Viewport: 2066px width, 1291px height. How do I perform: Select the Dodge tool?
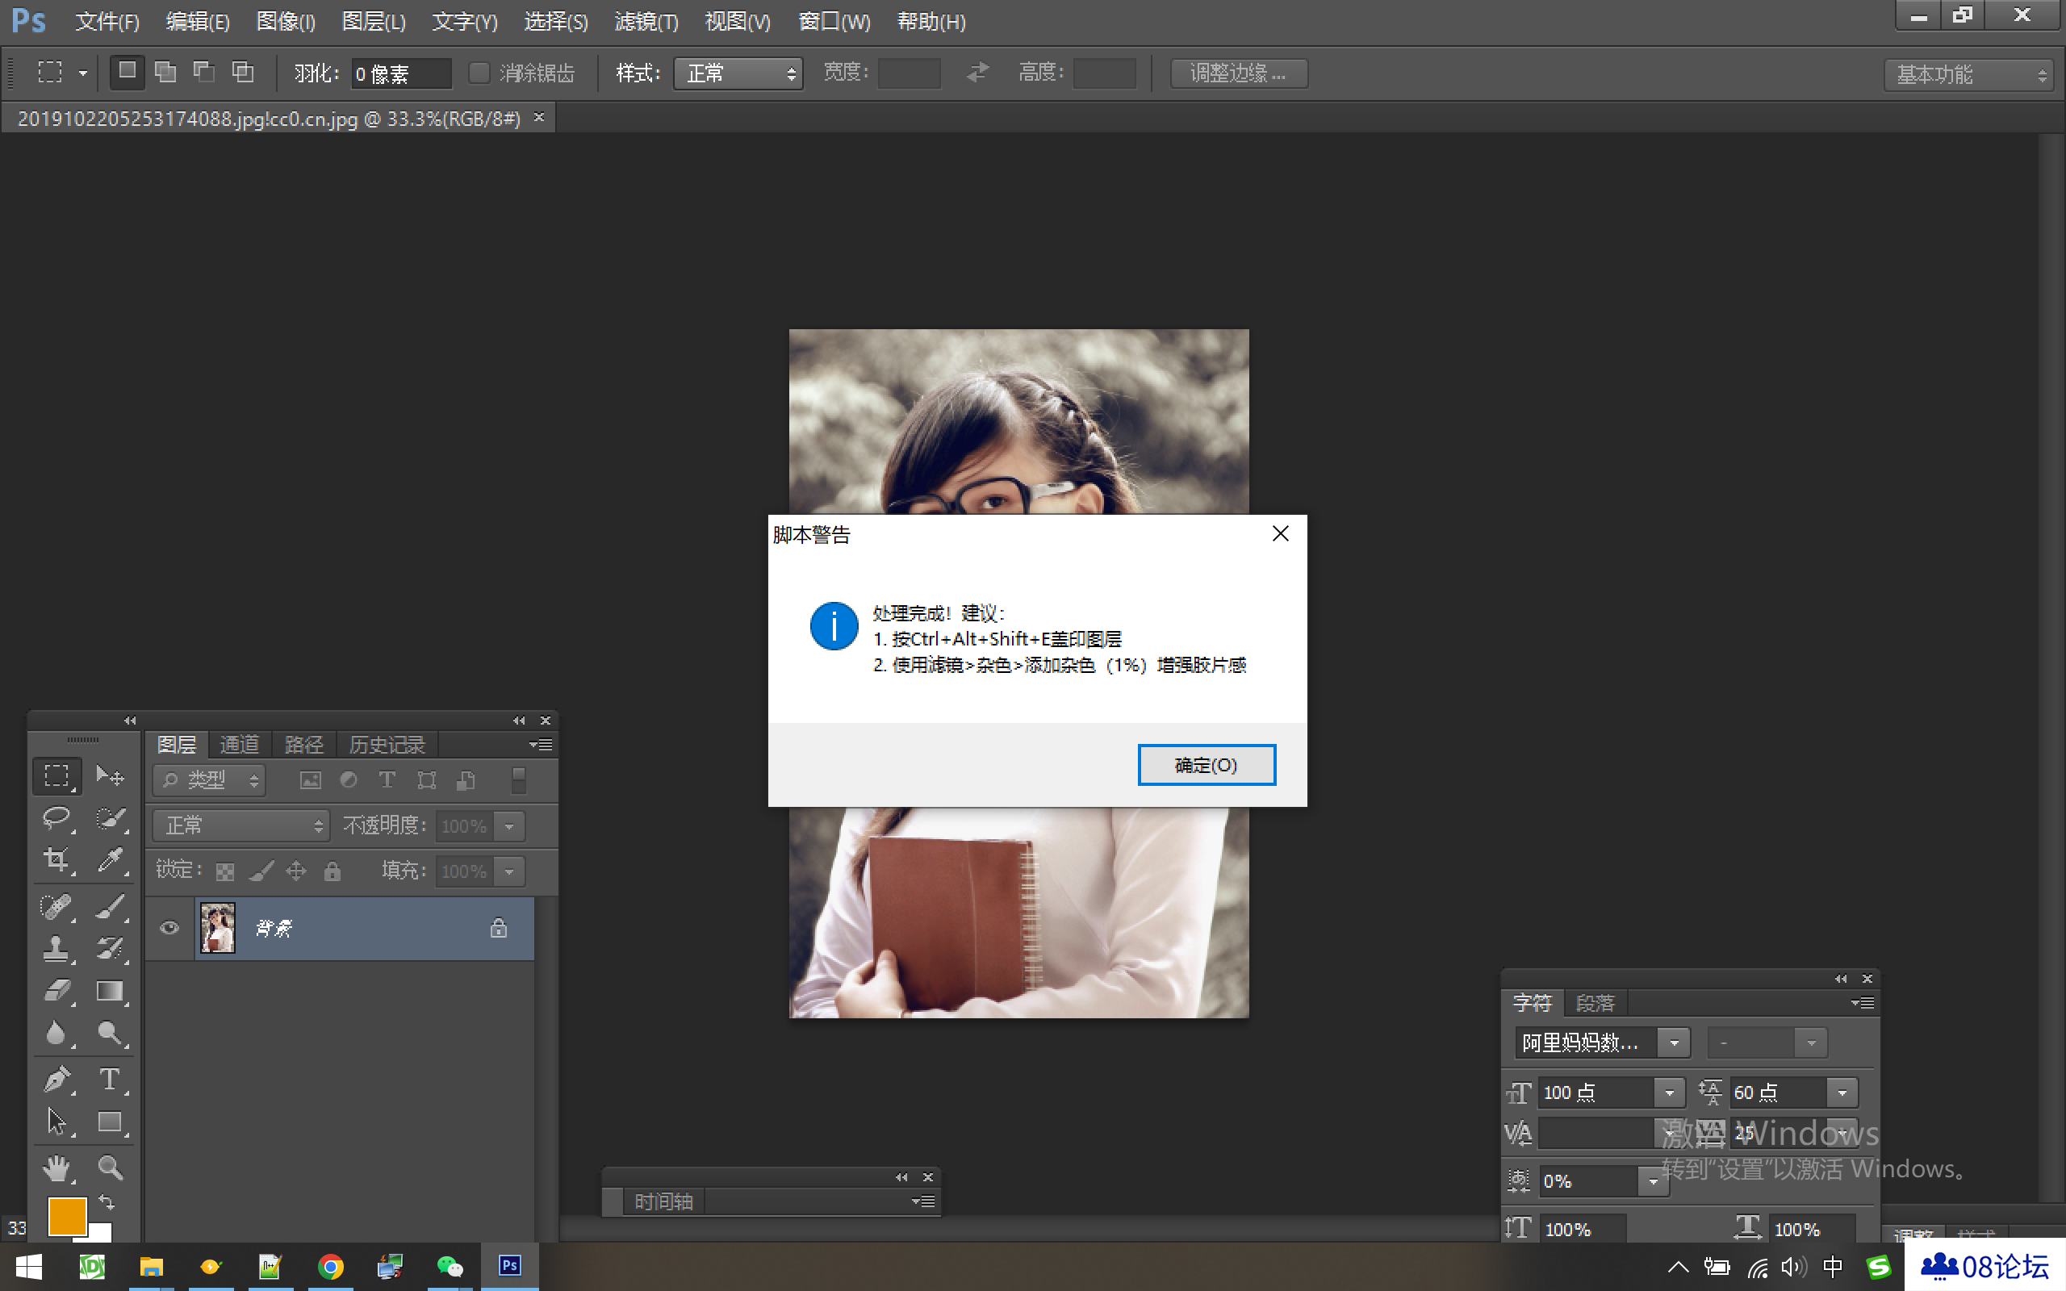point(110,1033)
